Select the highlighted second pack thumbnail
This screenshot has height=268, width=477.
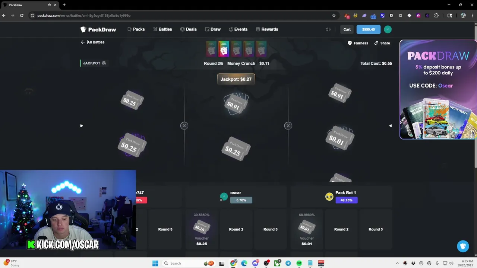tap(224, 49)
